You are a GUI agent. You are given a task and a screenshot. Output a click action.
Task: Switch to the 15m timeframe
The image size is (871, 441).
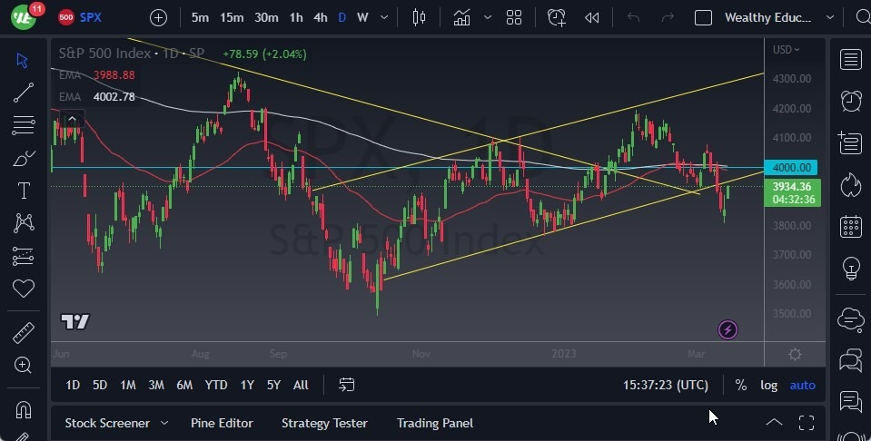(x=232, y=18)
